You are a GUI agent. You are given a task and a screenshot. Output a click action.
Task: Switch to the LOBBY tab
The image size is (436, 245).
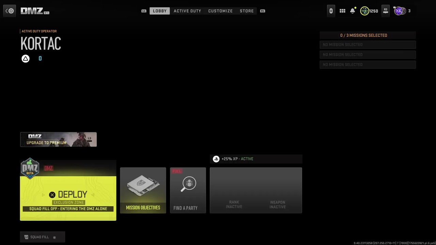[x=160, y=11]
